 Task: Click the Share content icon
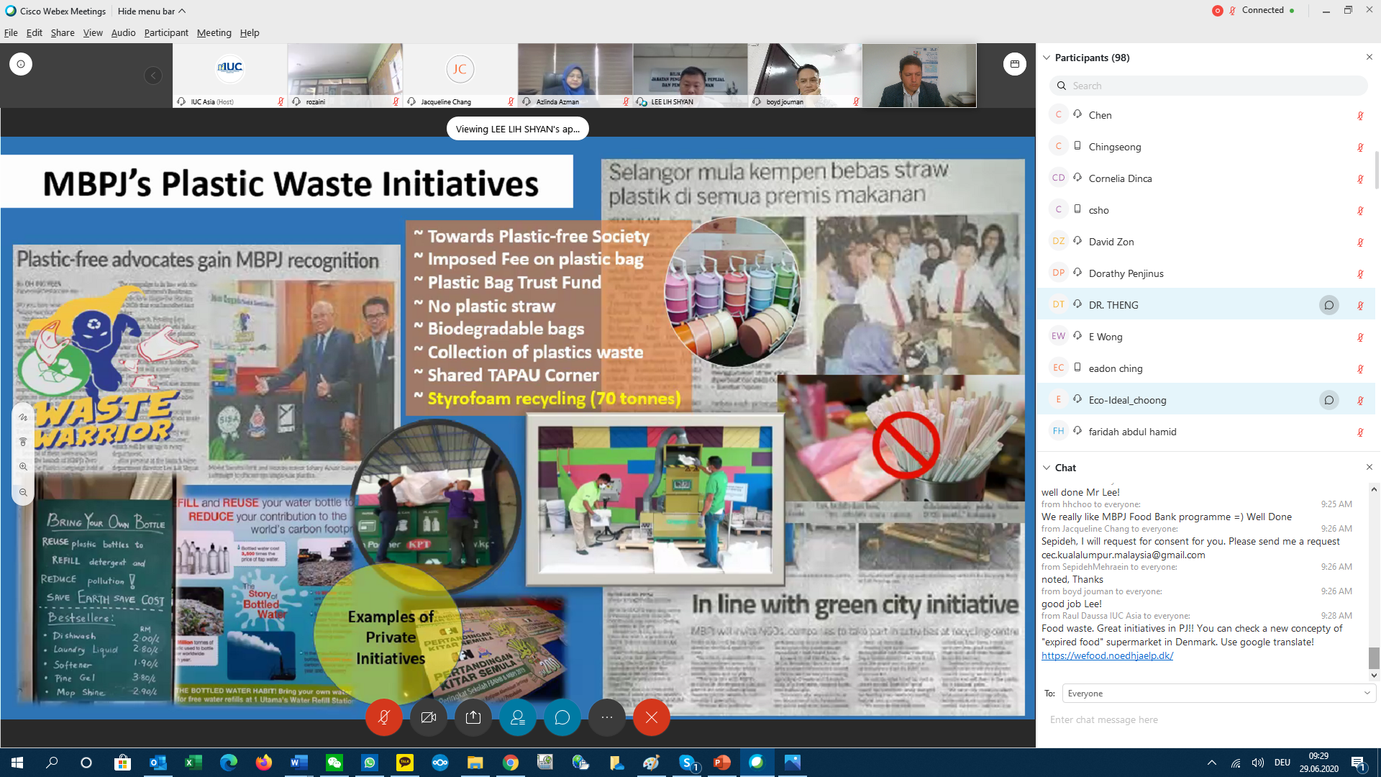pyautogui.click(x=473, y=717)
